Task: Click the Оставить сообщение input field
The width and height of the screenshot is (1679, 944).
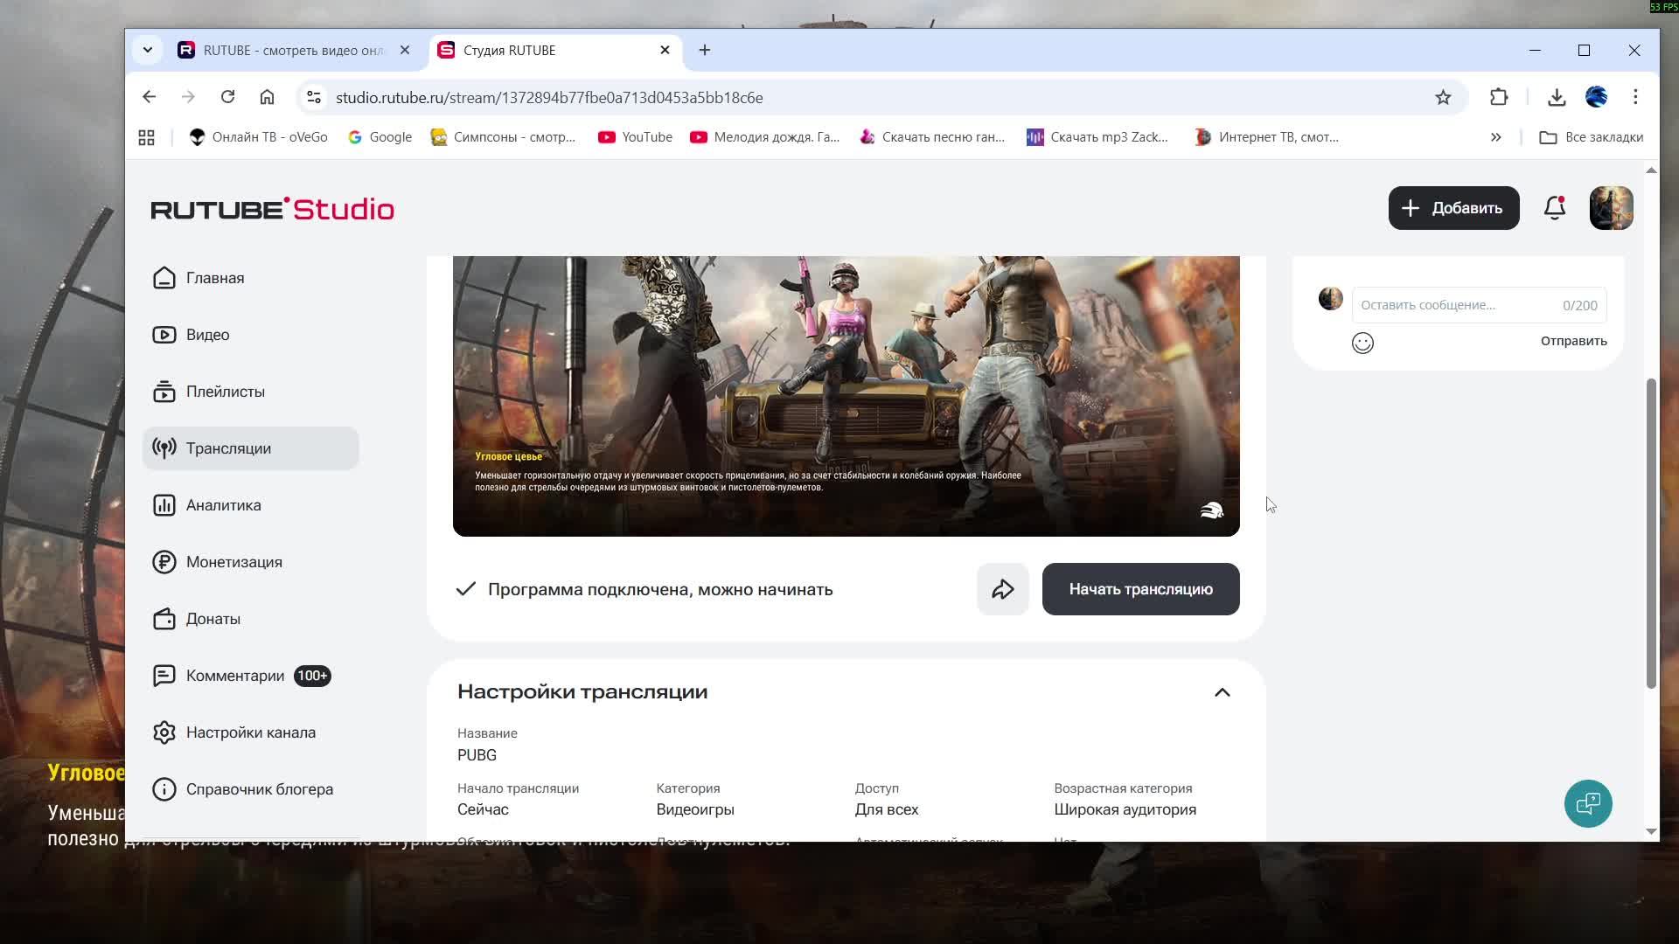Action: pos(1456,305)
